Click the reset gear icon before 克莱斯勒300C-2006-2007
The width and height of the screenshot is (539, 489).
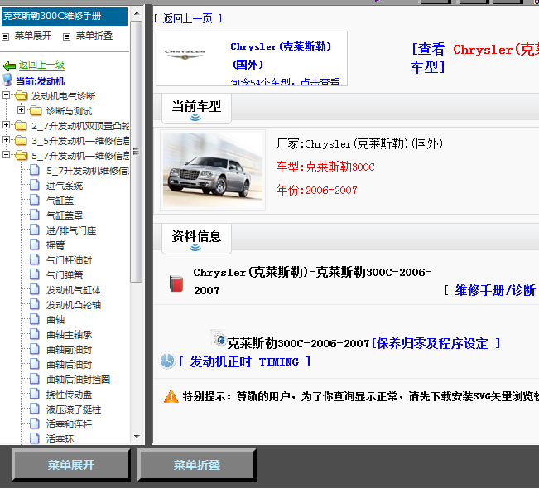pyautogui.click(x=219, y=339)
